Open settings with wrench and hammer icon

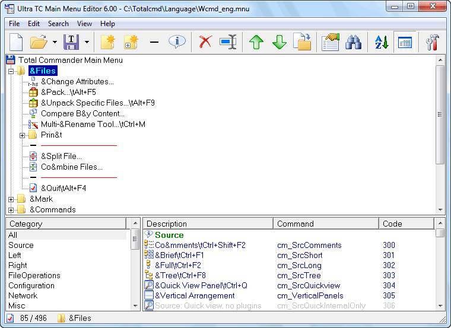click(433, 42)
